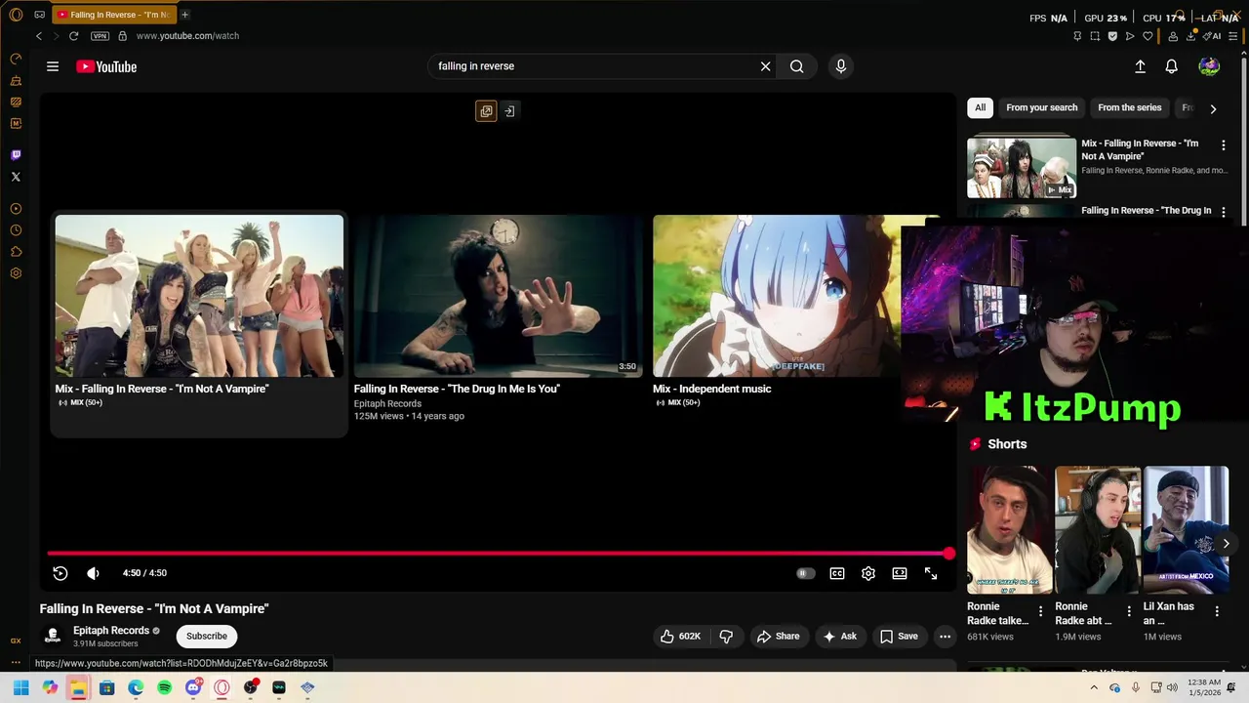The height and width of the screenshot is (703, 1249).
Task: Save the video to a playlist
Action: (899, 636)
